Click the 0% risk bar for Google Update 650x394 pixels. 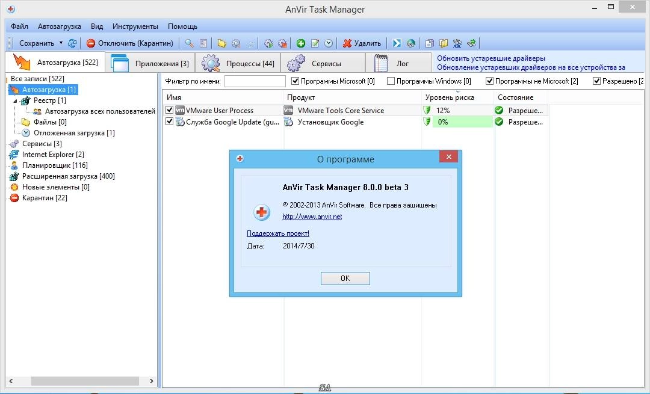[462, 122]
